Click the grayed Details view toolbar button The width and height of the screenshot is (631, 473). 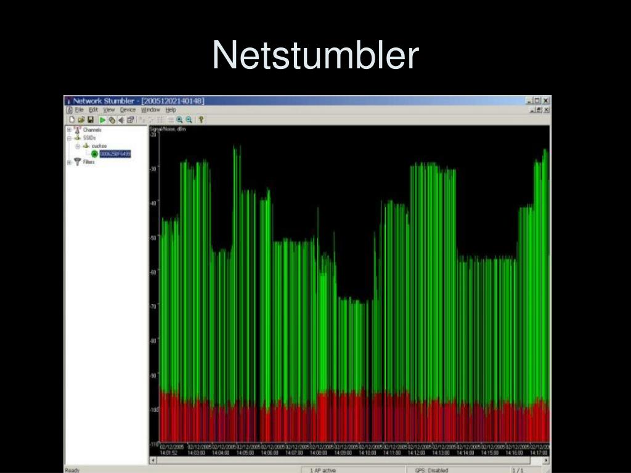[x=170, y=119]
